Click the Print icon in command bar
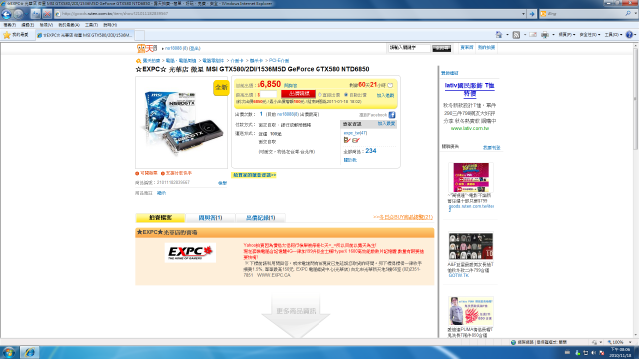Viewport: 639px width, 359px height. (545, 35)
